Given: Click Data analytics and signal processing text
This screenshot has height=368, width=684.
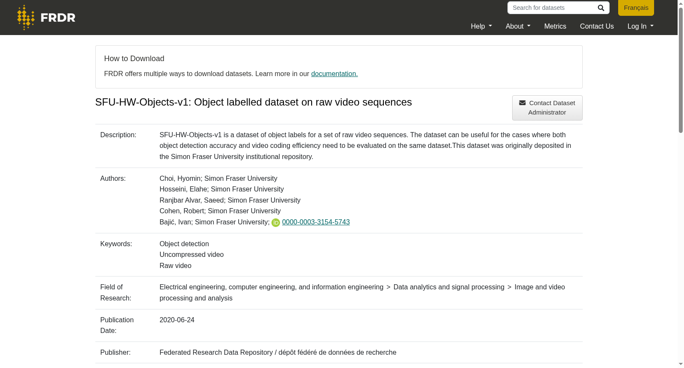Looking at the screenshot, I should 449,287.
